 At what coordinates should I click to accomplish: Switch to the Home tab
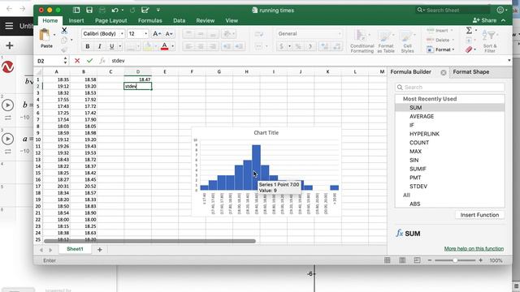(50, 20)
